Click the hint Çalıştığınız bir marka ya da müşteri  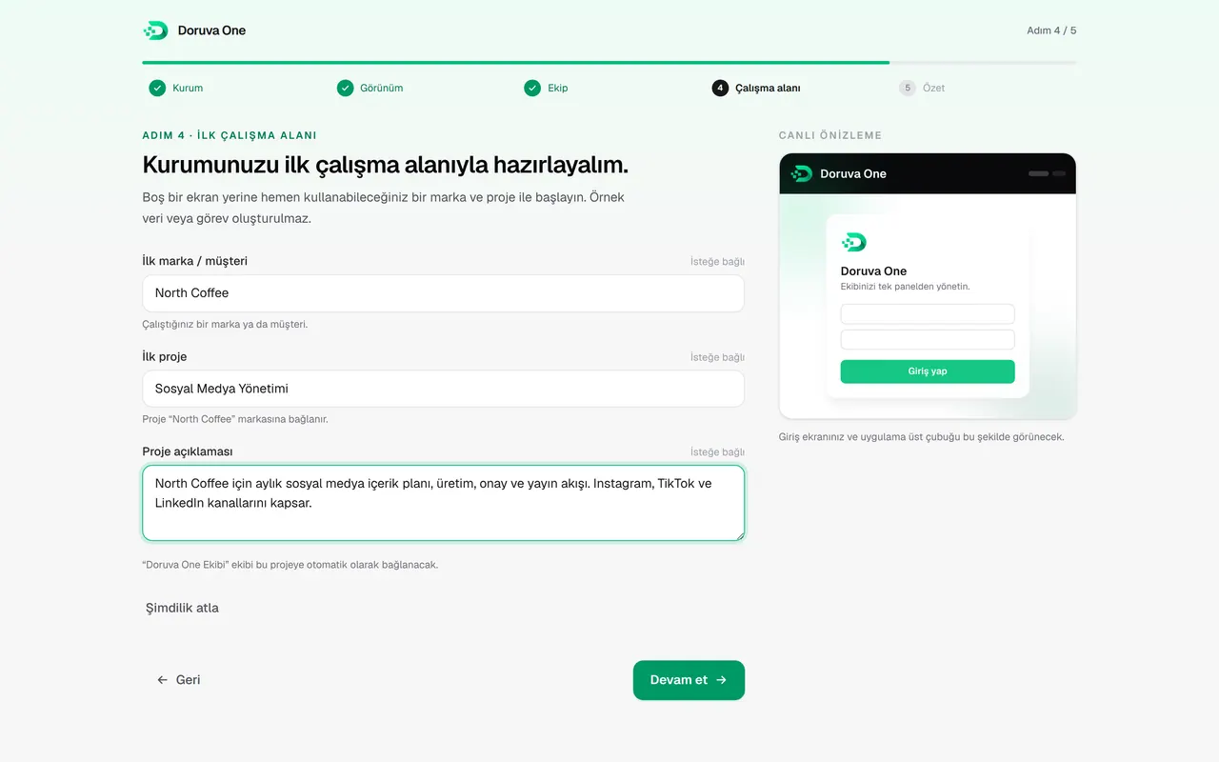(225, 324)
